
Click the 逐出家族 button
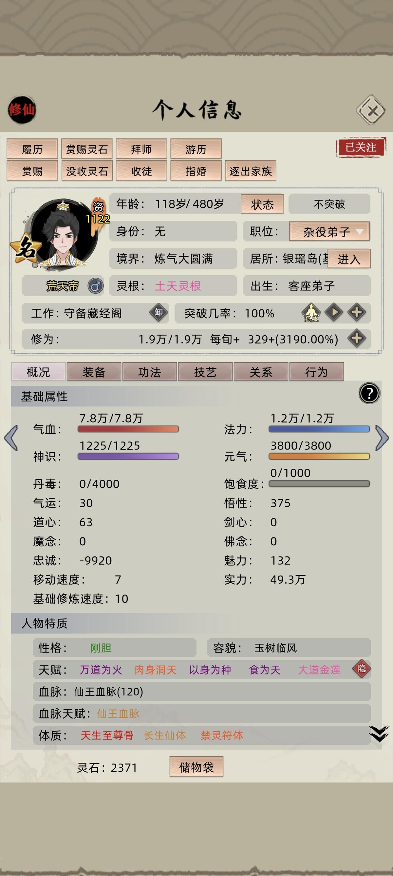251,171
